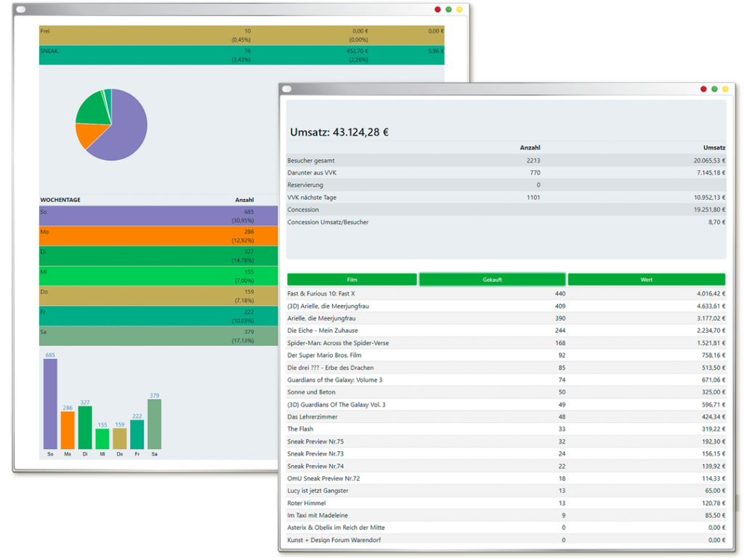
Task: Click the yellow dot of back window
Action: tap(459, 9)
